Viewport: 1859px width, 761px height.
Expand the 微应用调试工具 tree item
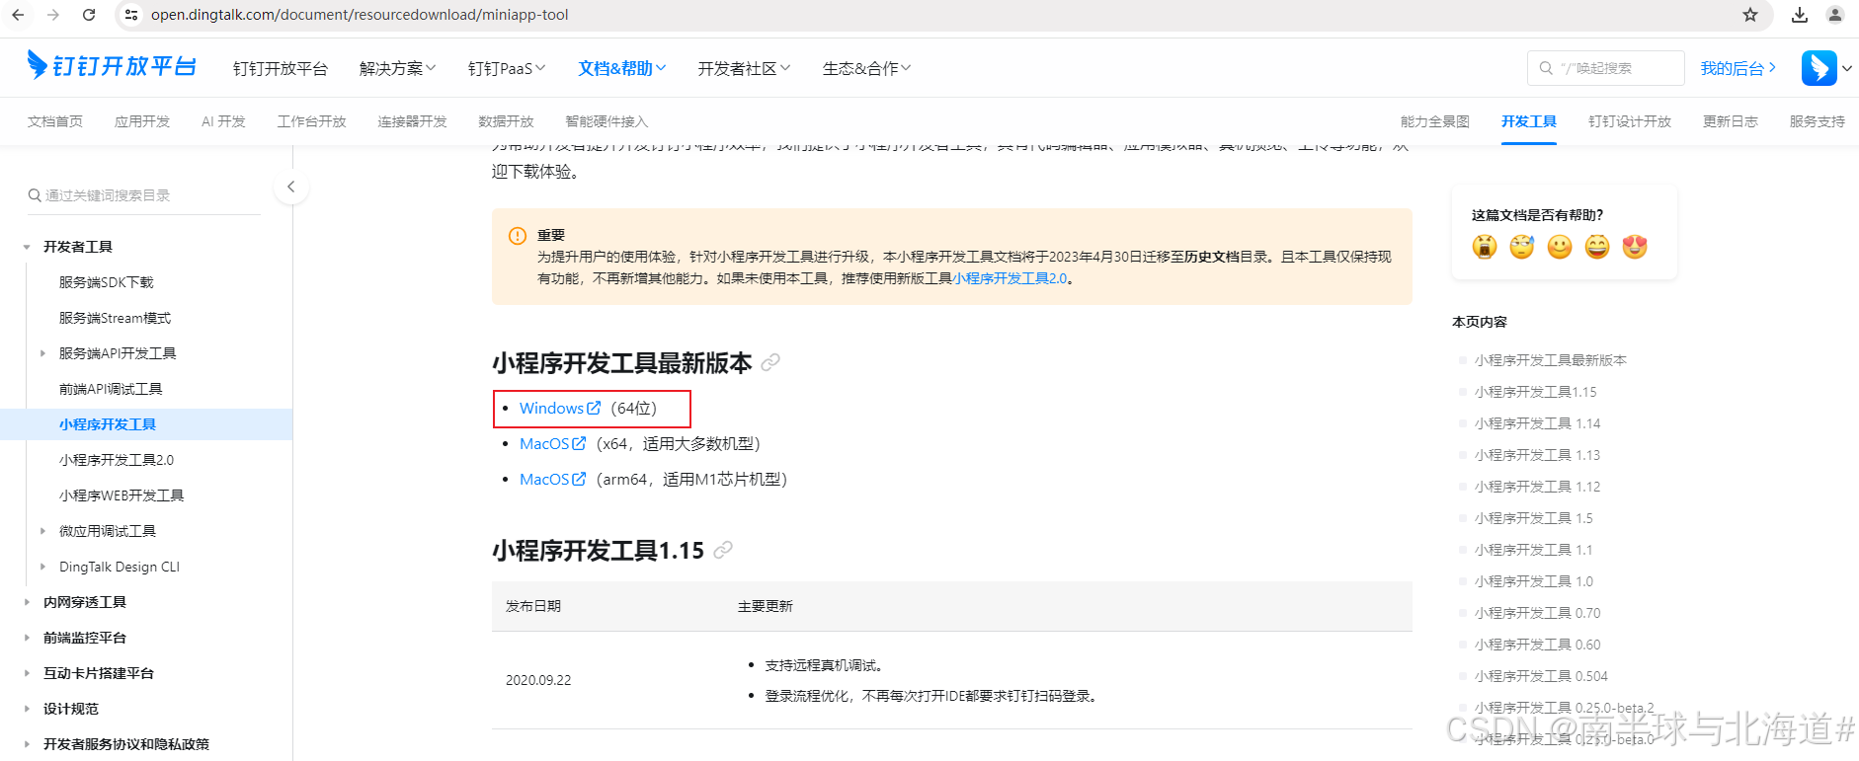(x=42, y=531)
